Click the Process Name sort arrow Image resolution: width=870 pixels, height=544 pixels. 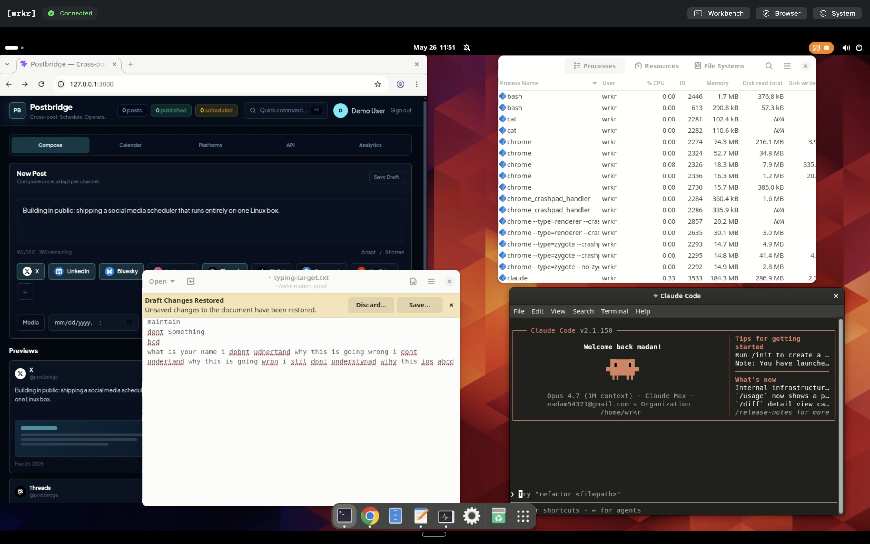point(595,83)
